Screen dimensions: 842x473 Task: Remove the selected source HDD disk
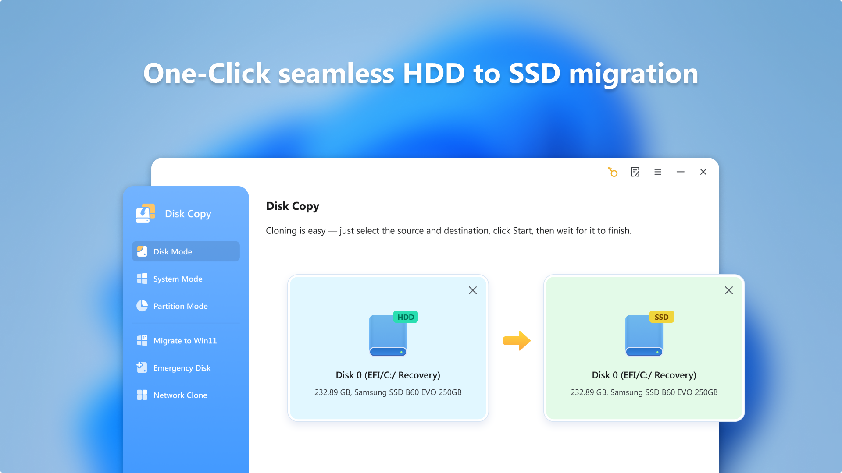[x=472, y=290]
